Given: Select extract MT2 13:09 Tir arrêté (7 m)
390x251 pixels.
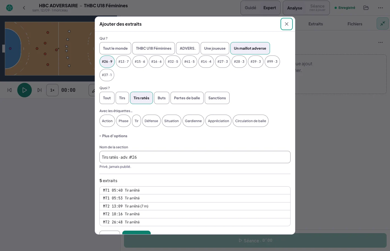Looking at the screenshot, I should click(195, 206).
